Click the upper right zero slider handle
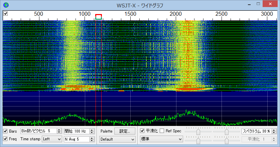280x147 pixels. click(227, 132)
